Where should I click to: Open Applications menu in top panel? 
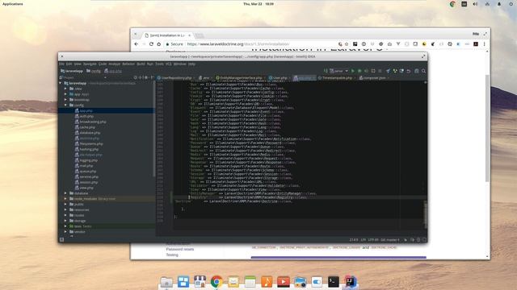(x=13, y=4)
